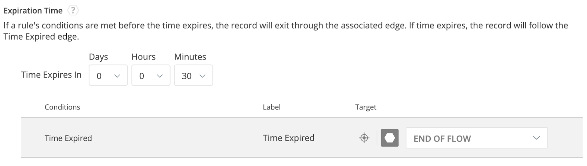Click the Hours label above the dropdown
Viewport: 587px width, 166px height.
tap(143, 57)
